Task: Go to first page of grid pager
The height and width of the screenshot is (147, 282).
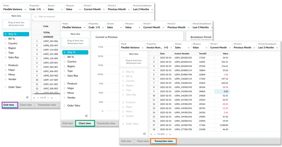Action: point(34,98)
